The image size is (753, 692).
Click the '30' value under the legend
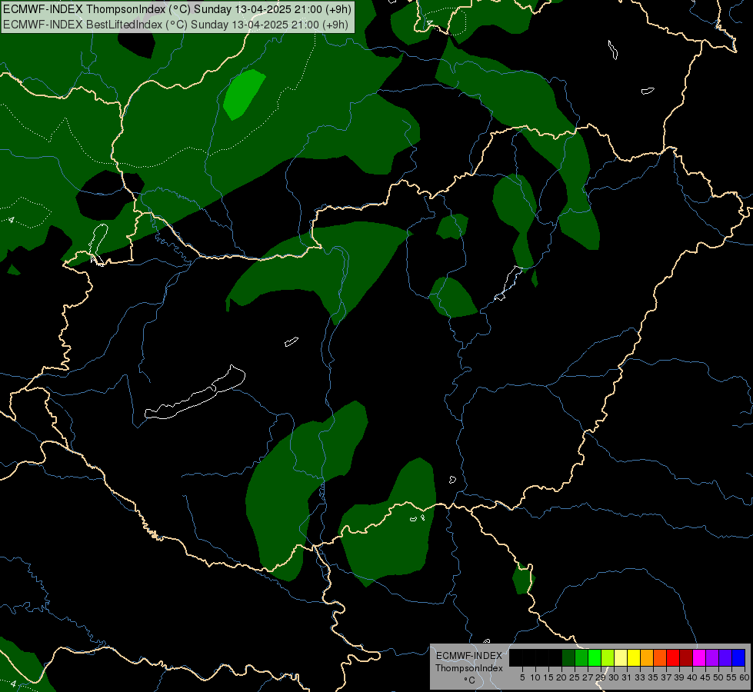(x=614, y=677)
